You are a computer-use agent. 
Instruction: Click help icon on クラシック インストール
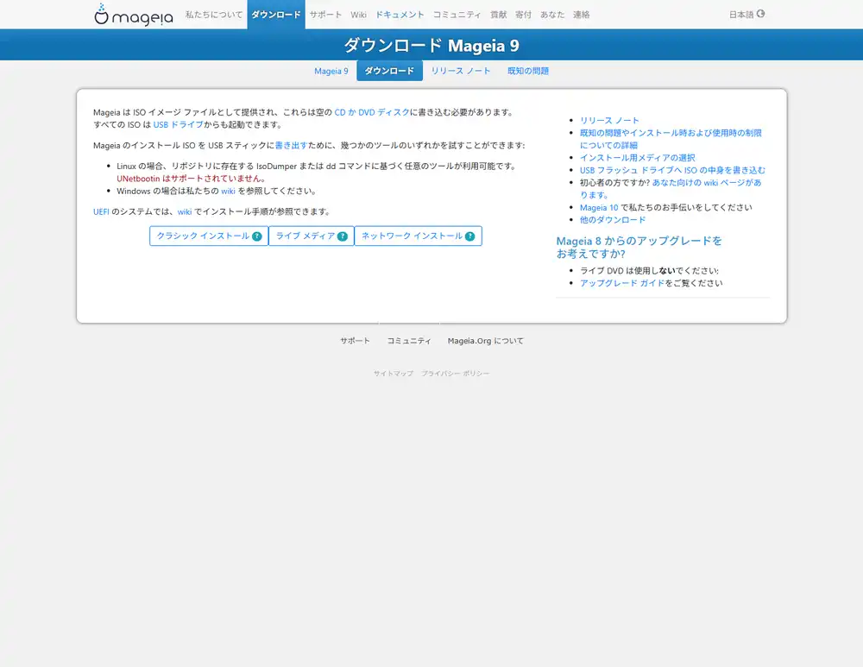click(x=257, y=236)
